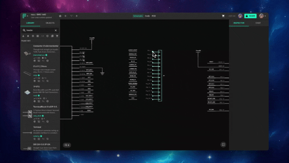Click the fullscreen button on canvas
Image resolution: width=289 pixels, height=163 pixels.
(x=223, y=145)
